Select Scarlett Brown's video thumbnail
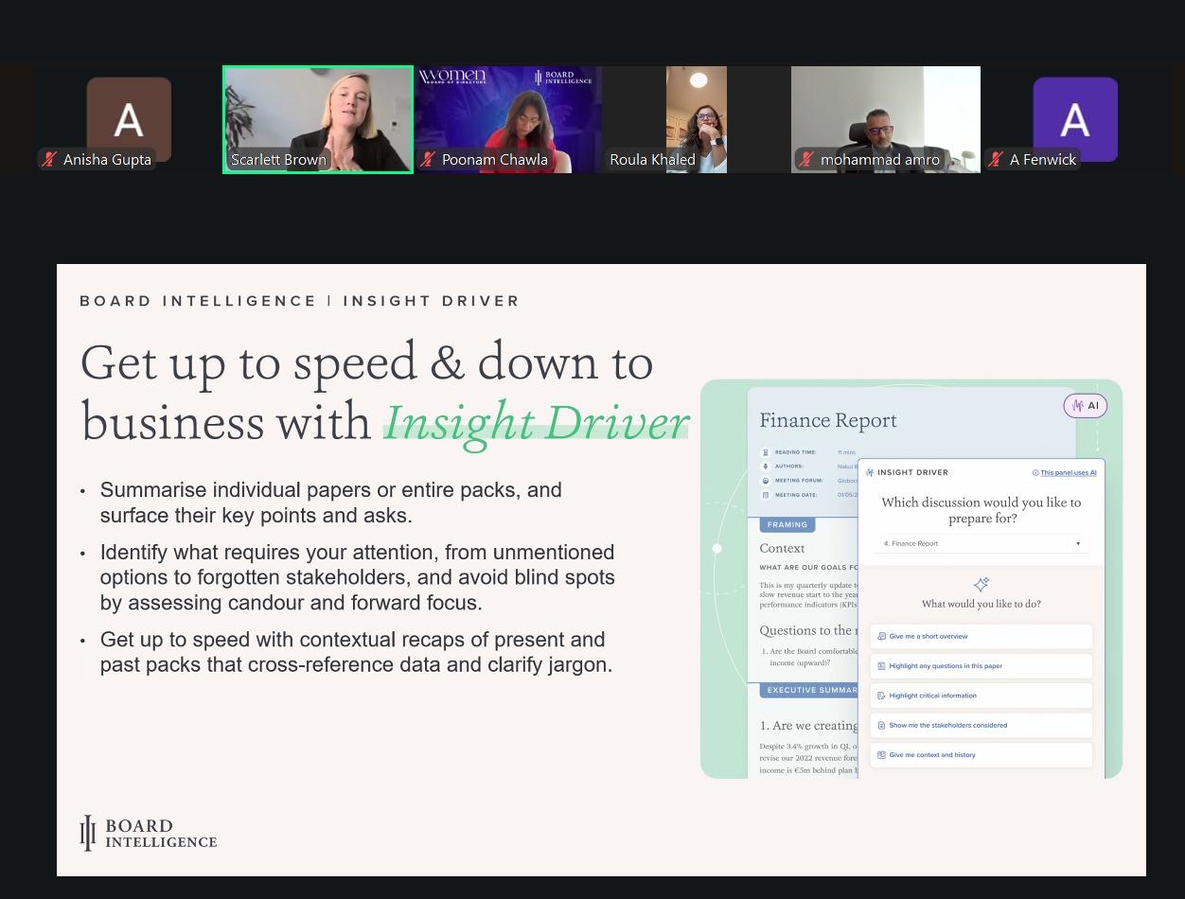 tap(318, 119)
